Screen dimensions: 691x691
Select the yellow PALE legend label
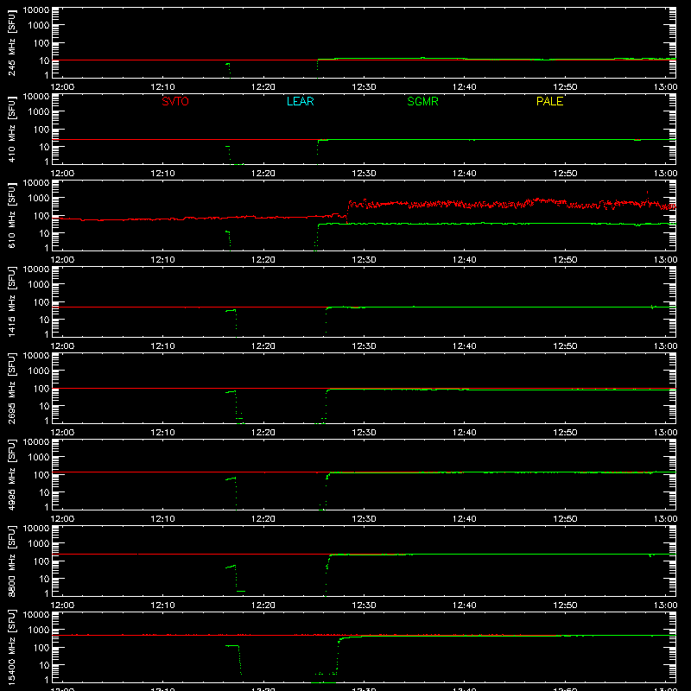[549, 101]
